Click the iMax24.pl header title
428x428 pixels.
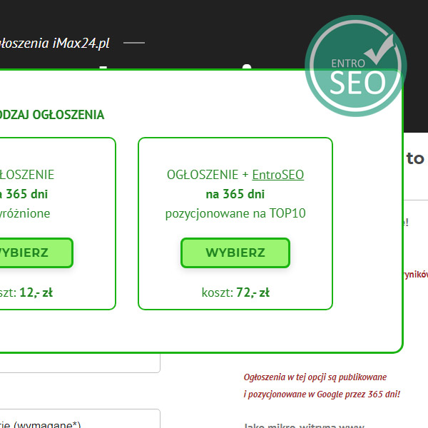coord(54,44)
